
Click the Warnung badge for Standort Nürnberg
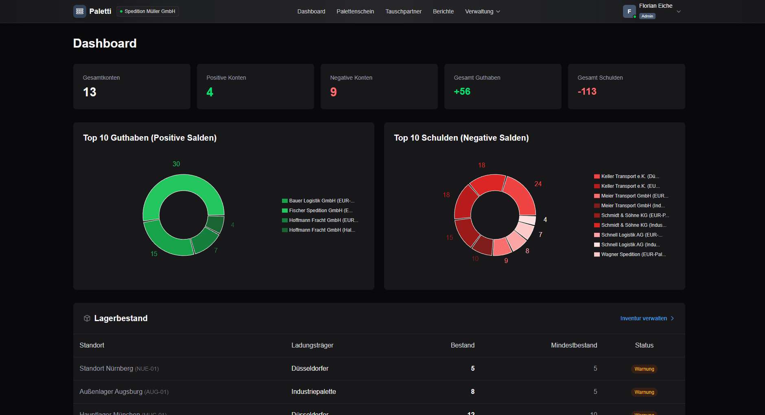(x=644, y=369)
